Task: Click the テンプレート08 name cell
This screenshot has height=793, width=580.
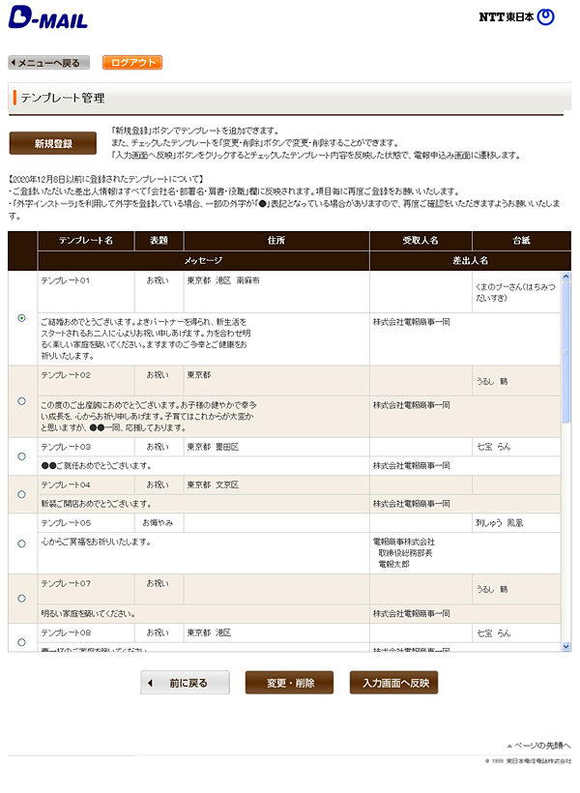Action: [86, 632]
